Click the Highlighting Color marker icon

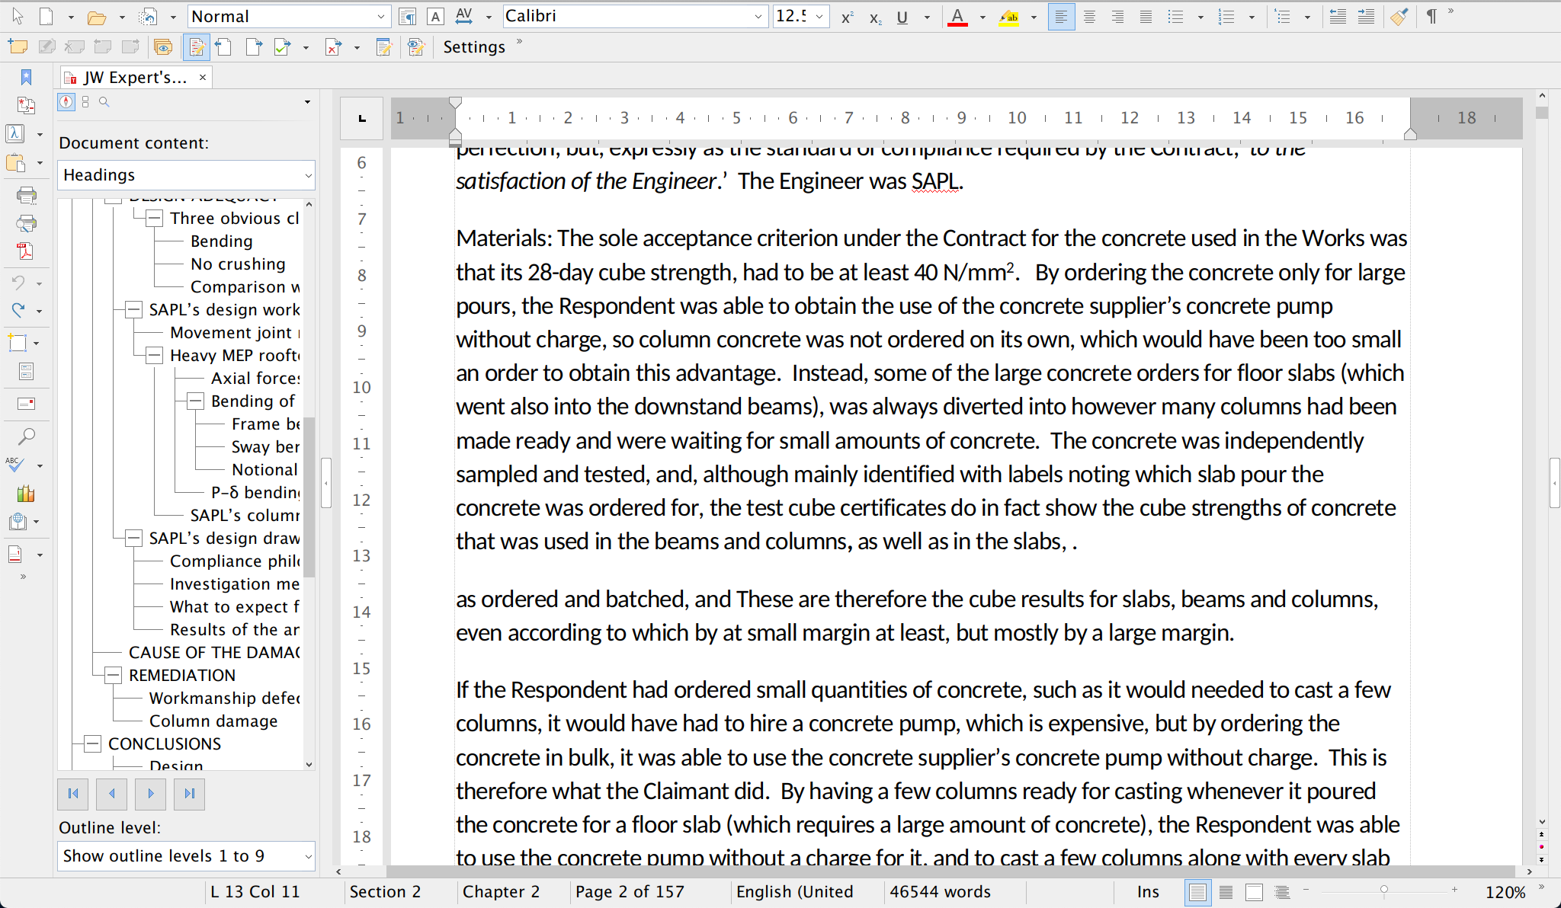1008,18
